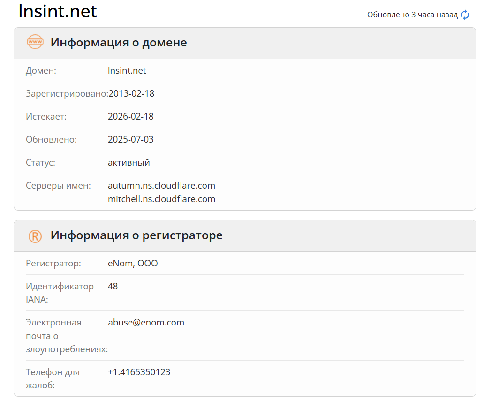Click the 'Обновлено 3 часа назад' text
Screen dimensions: 484x401
[412, 15]
